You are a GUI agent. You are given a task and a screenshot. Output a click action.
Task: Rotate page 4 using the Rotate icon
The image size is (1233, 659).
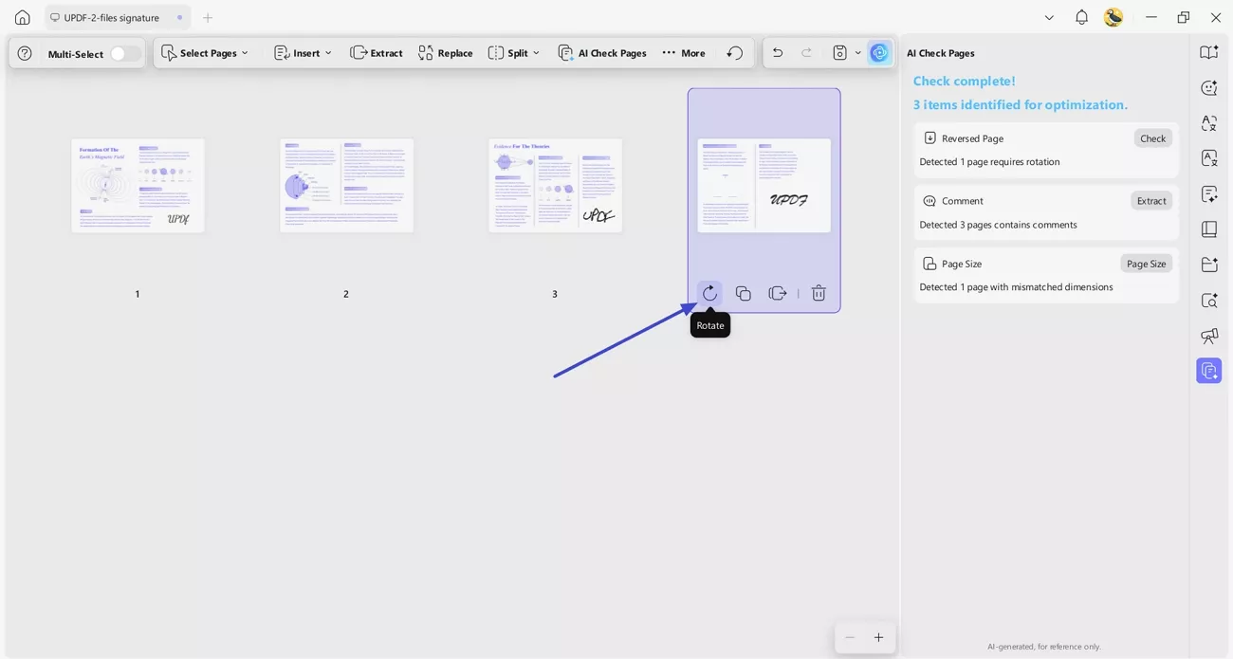tap(709, 293)
